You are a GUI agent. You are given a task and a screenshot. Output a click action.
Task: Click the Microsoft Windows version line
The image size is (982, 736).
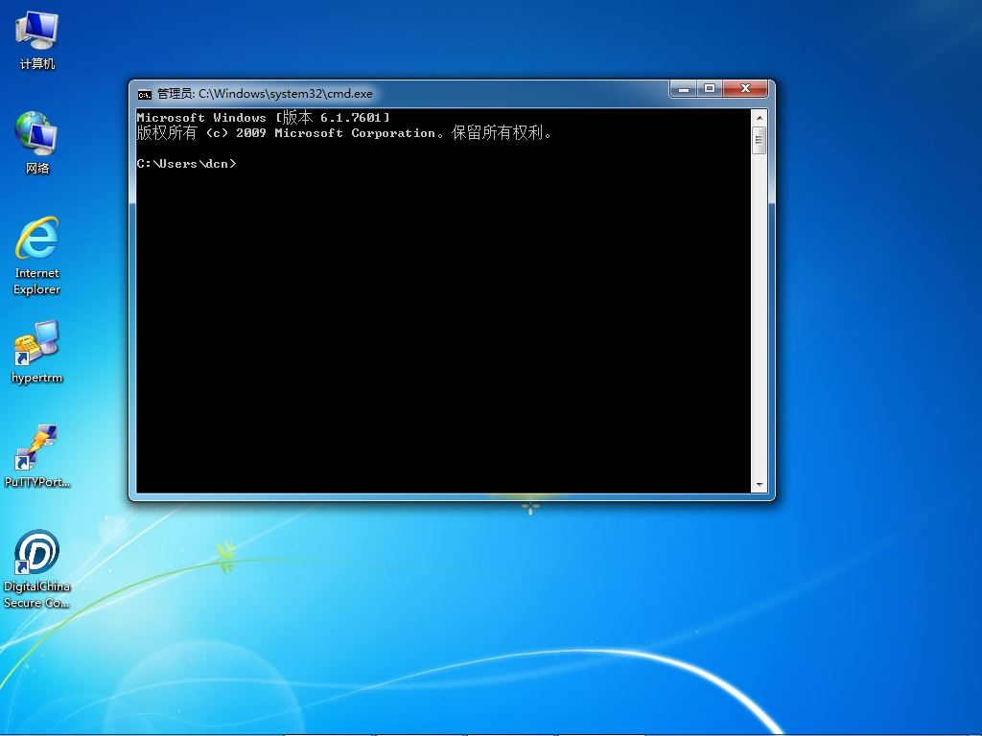pos(263,117)
